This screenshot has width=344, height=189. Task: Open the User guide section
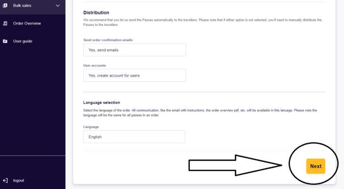[23, 41]
